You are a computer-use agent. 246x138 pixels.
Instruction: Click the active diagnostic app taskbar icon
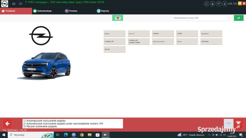point(106,135)
